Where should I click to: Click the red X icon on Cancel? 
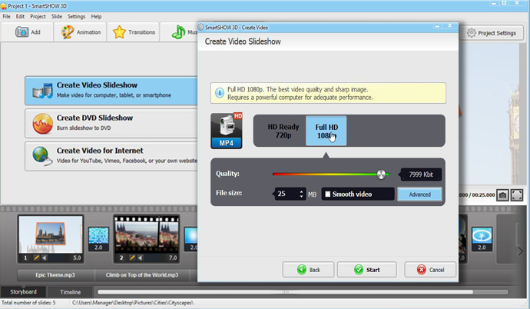pyautogui.click(x=421, y=270)
